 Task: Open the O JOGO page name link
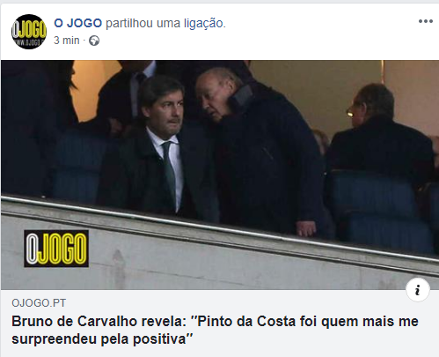77,23
